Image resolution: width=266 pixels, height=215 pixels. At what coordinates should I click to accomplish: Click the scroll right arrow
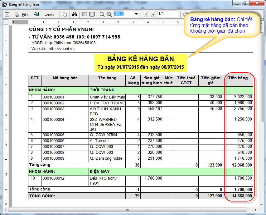(256, 210)
